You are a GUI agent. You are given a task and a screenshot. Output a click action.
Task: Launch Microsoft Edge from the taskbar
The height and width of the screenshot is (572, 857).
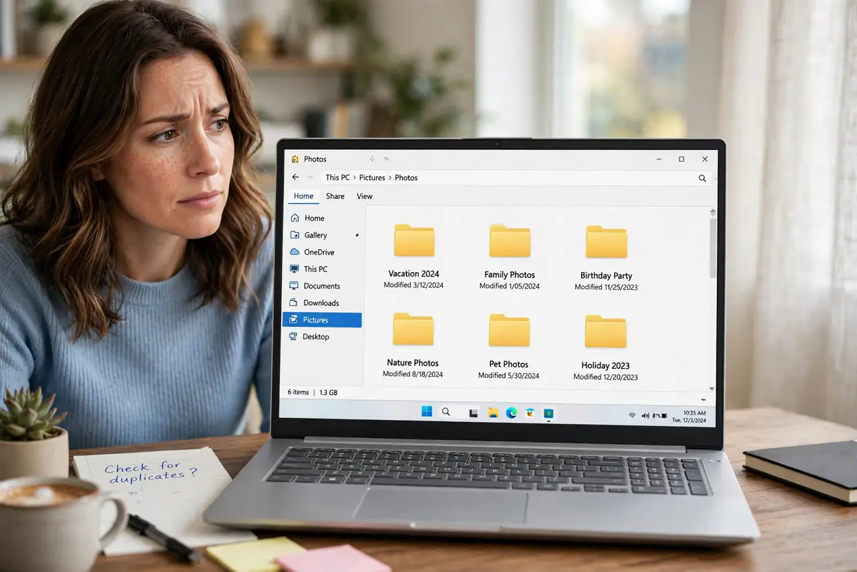pos(512,413)
